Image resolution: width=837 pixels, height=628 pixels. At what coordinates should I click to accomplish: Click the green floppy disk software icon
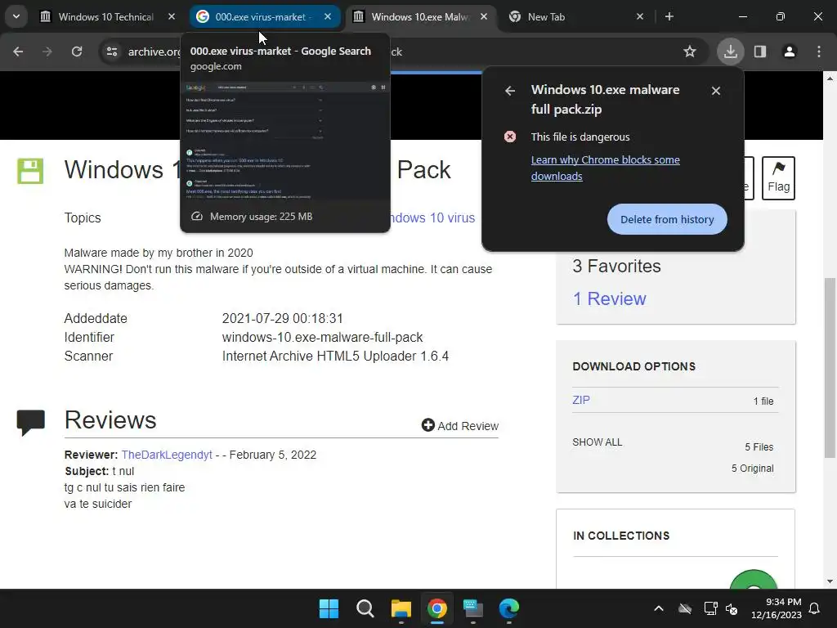click(x=30, y=172)
